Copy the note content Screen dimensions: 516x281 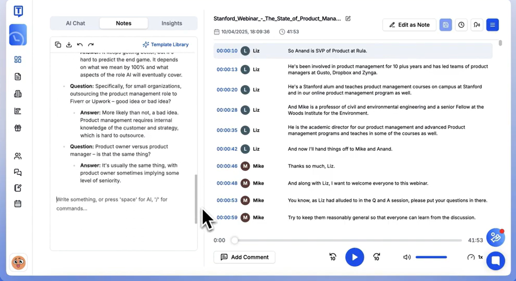(58, 45)
